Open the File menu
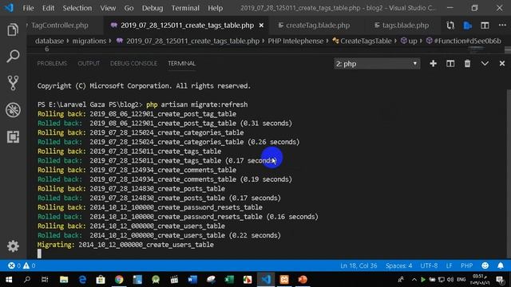Image resolution: width=511 pixels, height=287 pixels. (x=28, y=8)
